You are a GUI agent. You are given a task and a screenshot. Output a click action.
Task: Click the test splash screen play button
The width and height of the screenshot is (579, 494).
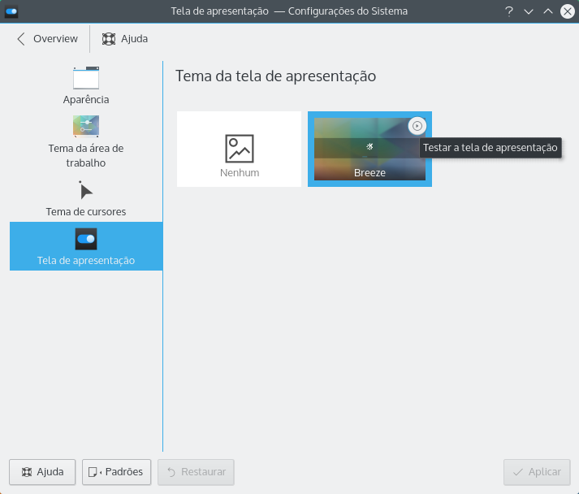point(417,126)
